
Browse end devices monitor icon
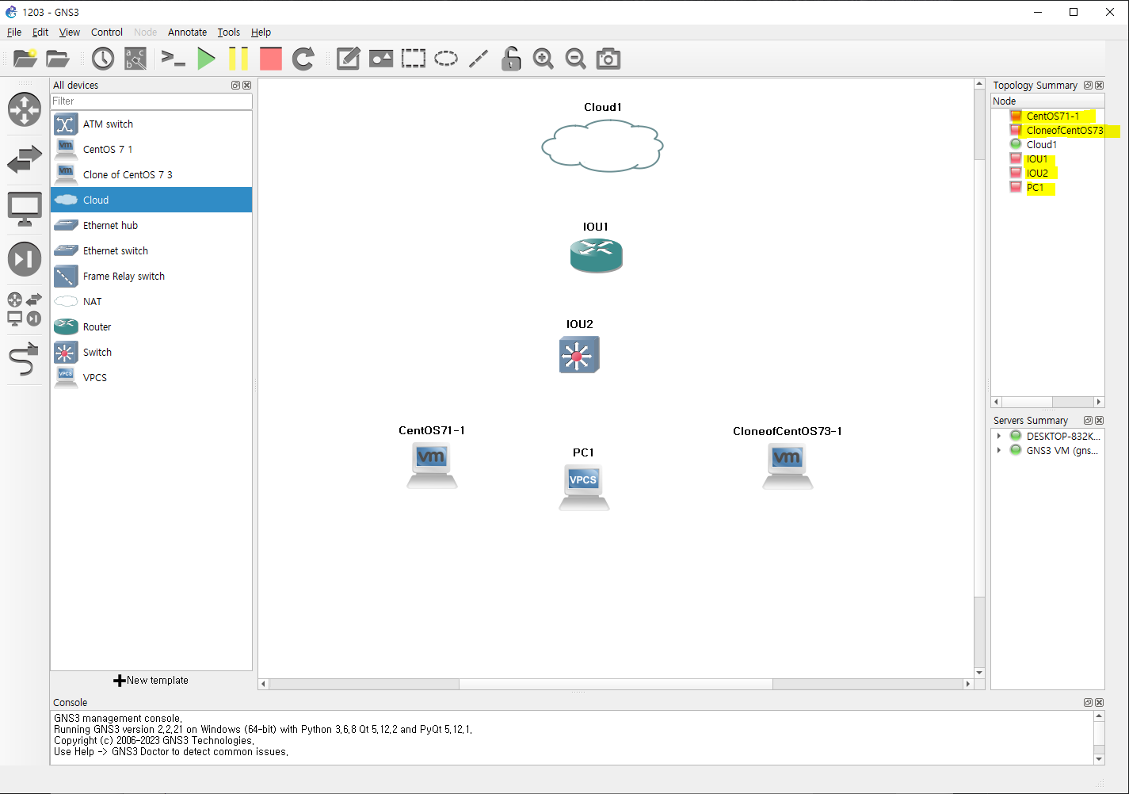click(x=25, y=210)
